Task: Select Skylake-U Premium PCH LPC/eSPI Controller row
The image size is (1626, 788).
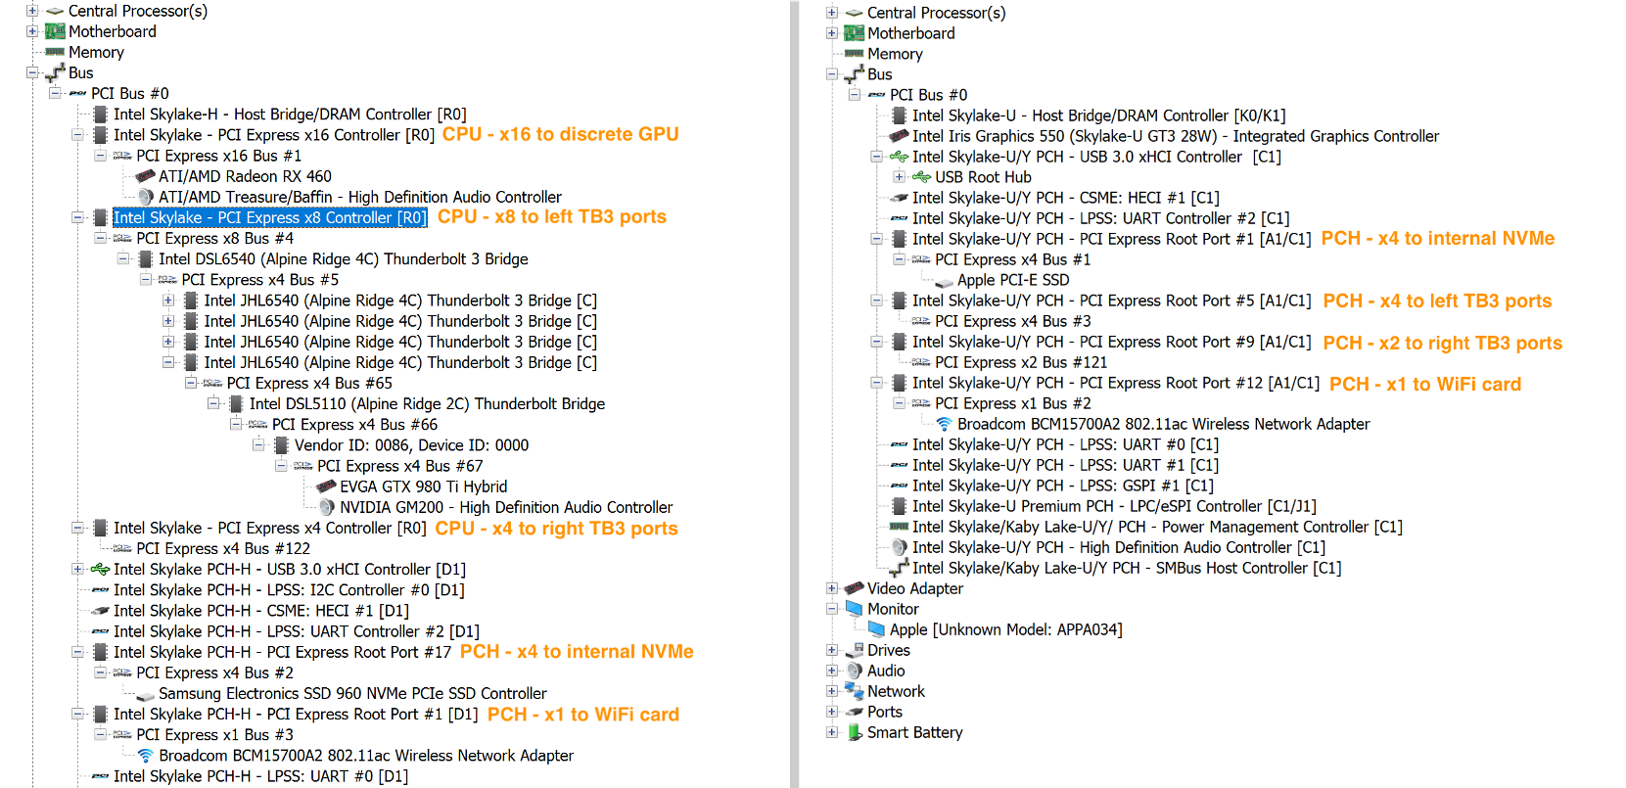Action: point(1115,506)
